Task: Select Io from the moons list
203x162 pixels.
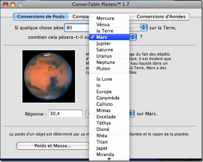Action: 109,85
